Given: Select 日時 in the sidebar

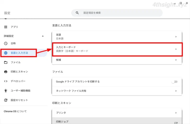Looking at the screenshot, I should click(13, 43).
